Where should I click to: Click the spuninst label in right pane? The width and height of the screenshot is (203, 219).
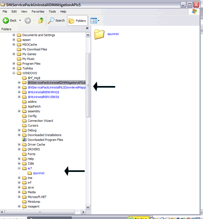pyautogui.click(x=113, y=34)
